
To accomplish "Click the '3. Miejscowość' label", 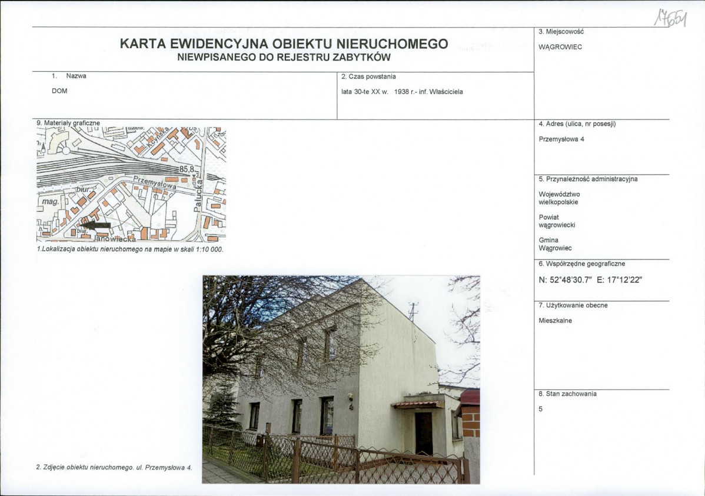I will 561,31.
